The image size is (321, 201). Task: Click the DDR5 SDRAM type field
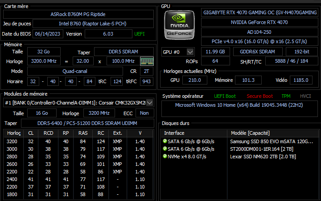tap(123, 52)
